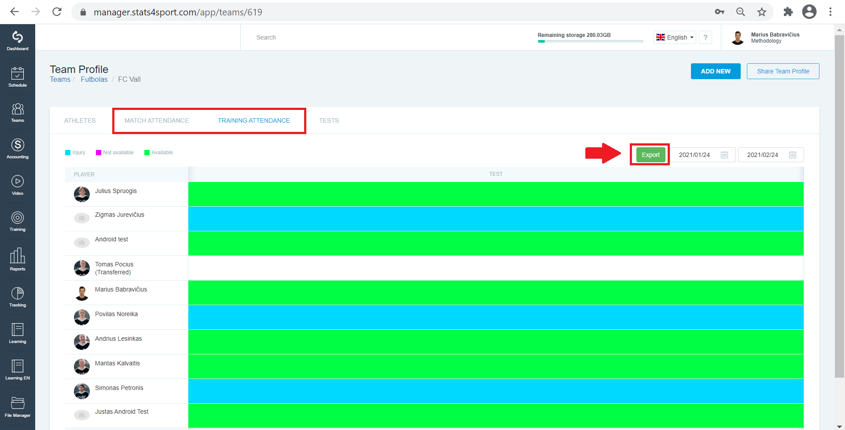Image resolution: width=845 pixels, height=430 pixels.
Task: Switch to the Match Attendance tab
Action: [x=157, y=120]
